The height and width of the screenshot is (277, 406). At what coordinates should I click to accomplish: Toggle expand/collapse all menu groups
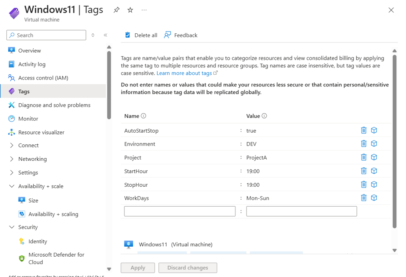93,35
